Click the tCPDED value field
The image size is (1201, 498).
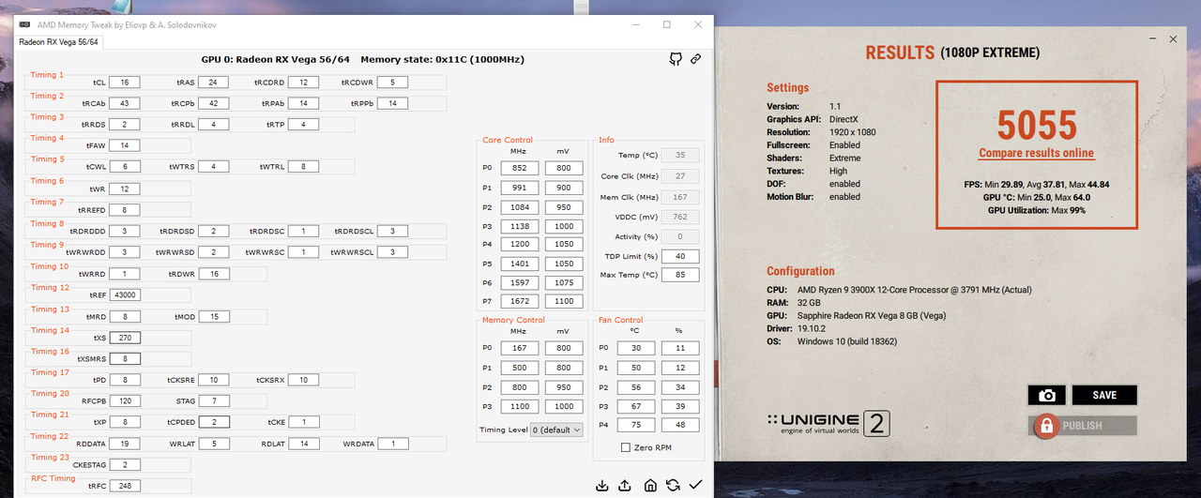pos(213,422)
